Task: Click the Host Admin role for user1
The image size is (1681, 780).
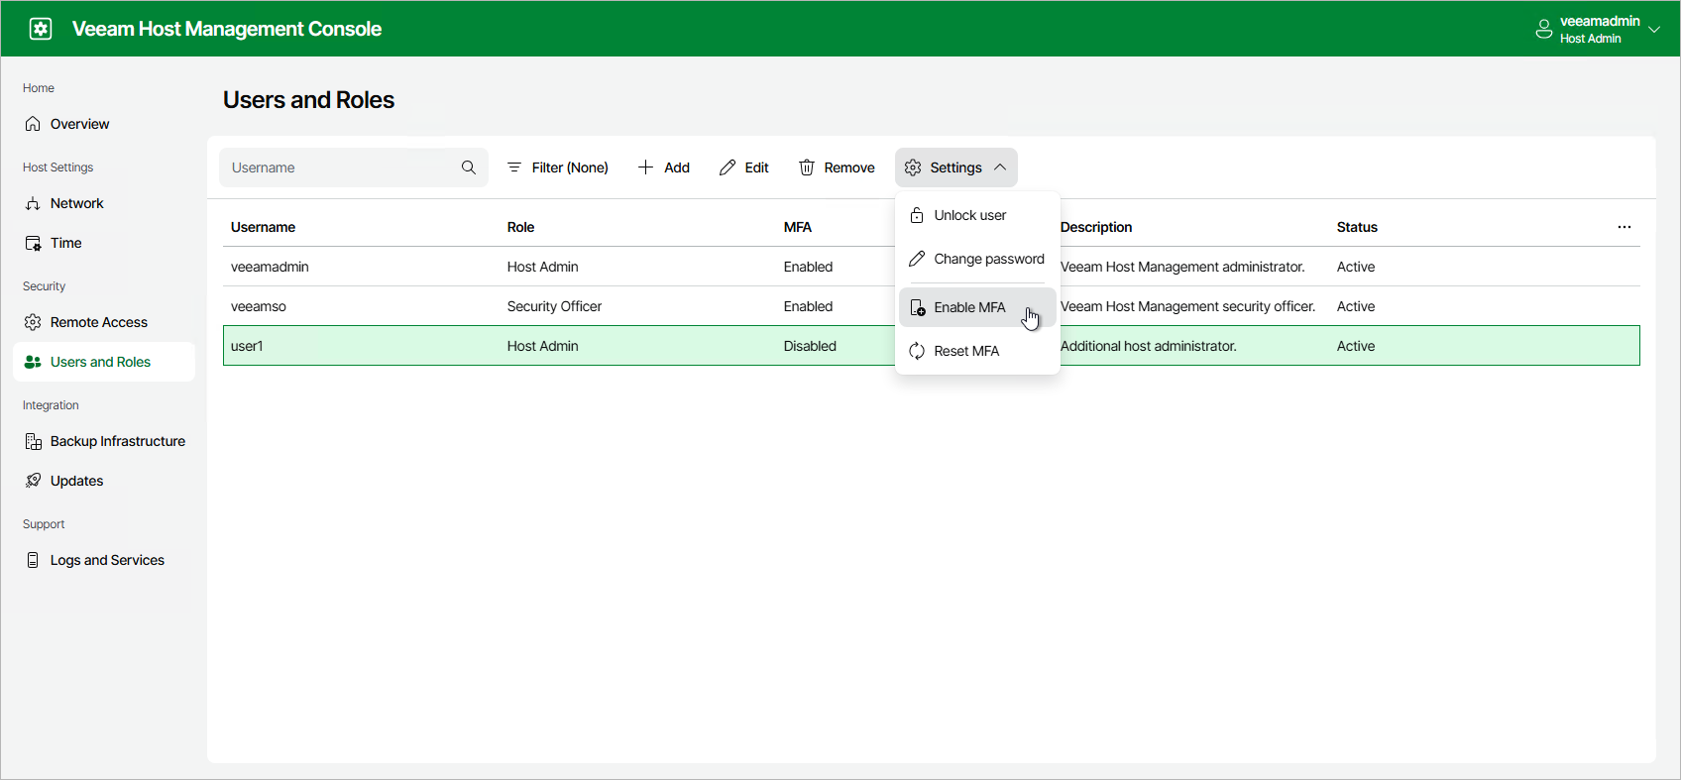Action: click(x=542, y=346)
